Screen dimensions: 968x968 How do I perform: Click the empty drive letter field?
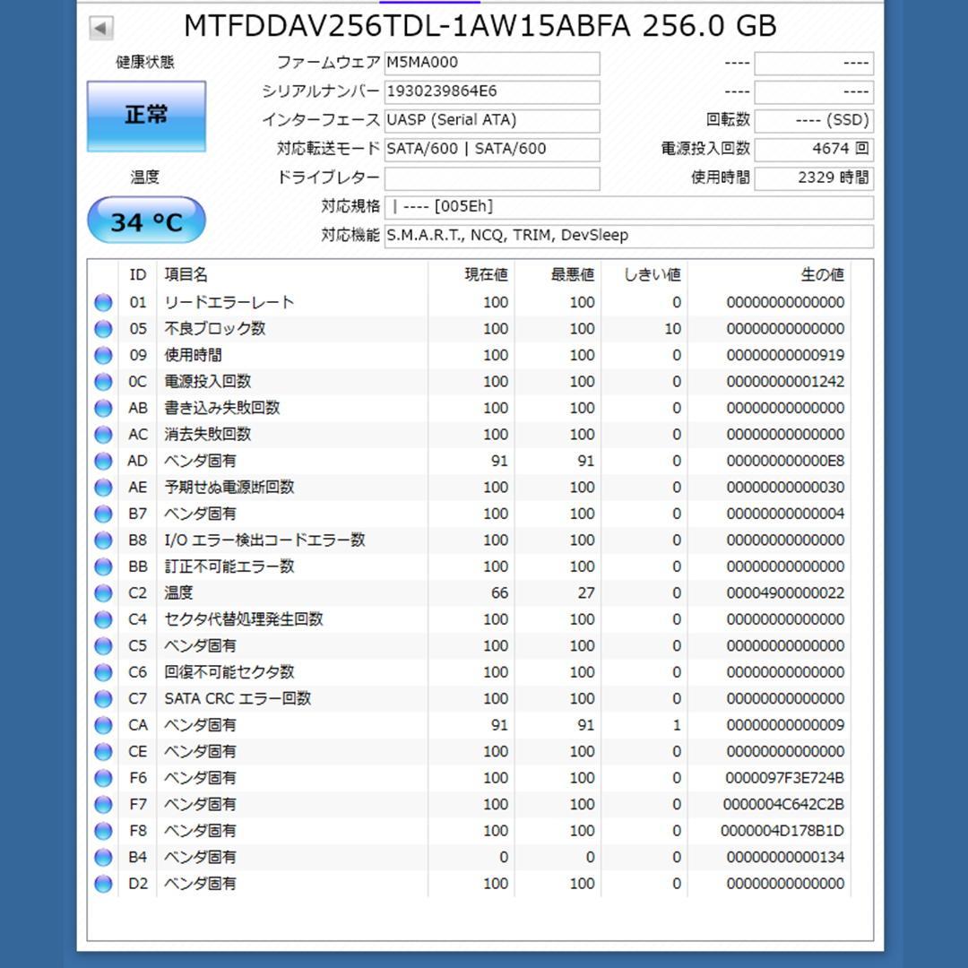(x=492, y=178)
